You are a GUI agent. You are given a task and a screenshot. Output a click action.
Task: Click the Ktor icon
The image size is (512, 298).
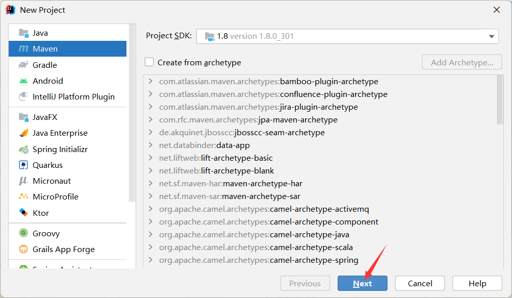coord(23,213)
